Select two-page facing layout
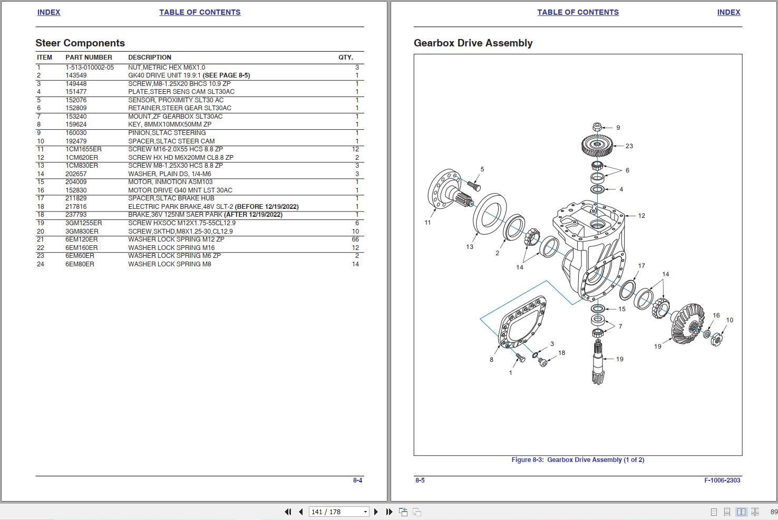Image resolution: width=778 pixels, height=520 pixels. click(741, 512)
